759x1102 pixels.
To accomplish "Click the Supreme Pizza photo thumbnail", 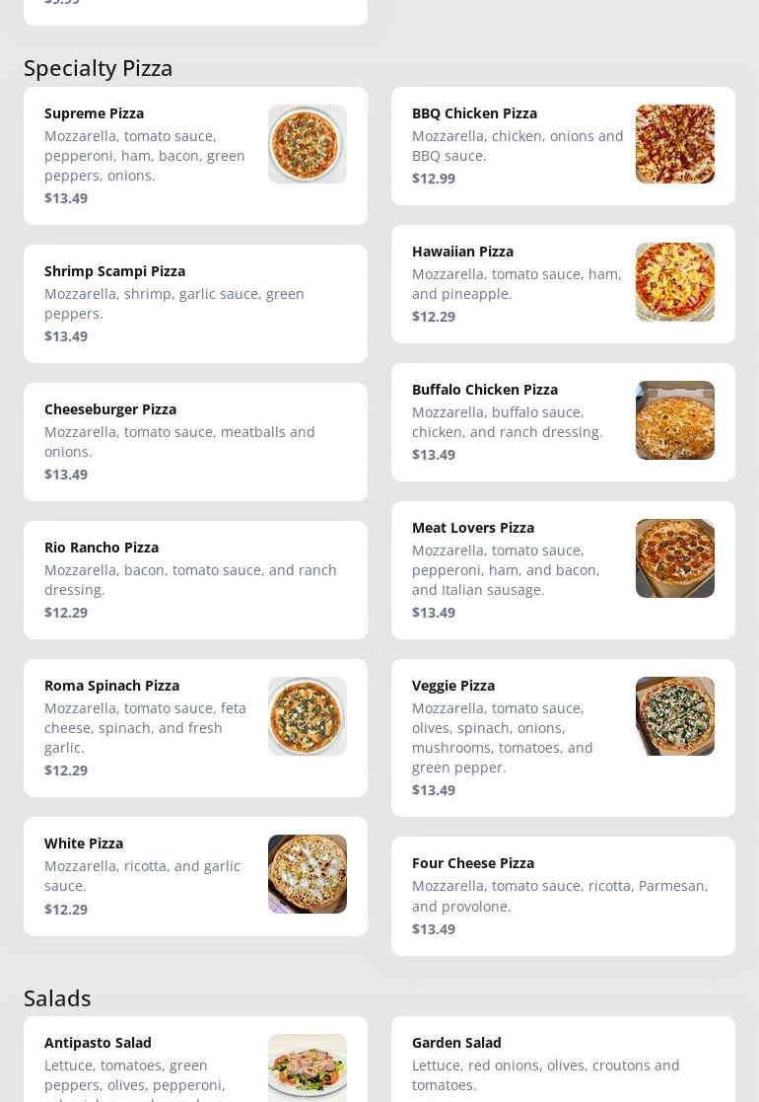I will pos(307,144).
